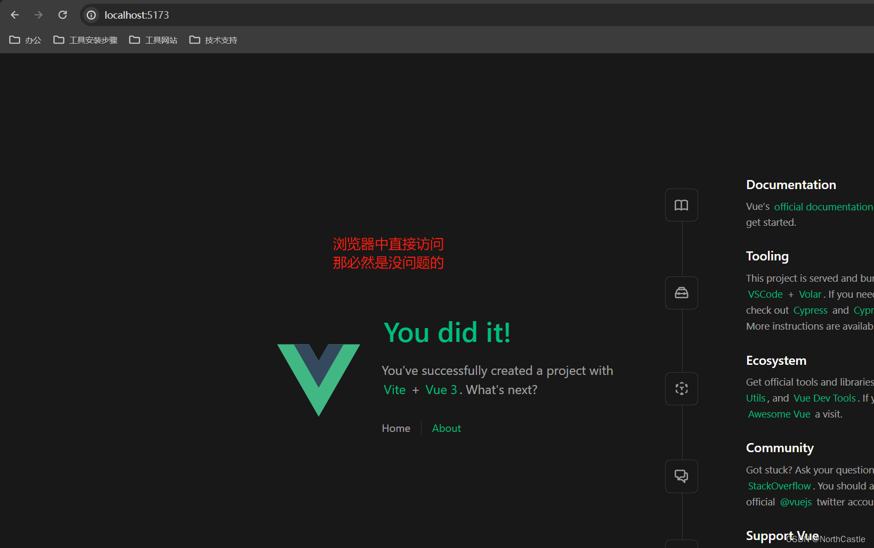Viewport: 874px width, 548px height.
Task: Go back using browser back arrow
Action: [x=15, y=15]
